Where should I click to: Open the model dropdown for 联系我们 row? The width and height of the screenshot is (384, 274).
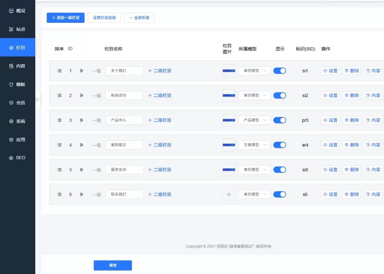254,194
